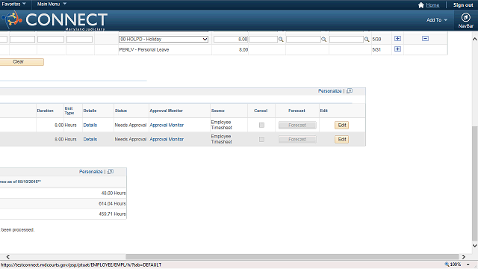
Task: Delete the 5/30 row with the minus icon
Action: (425, 39)
